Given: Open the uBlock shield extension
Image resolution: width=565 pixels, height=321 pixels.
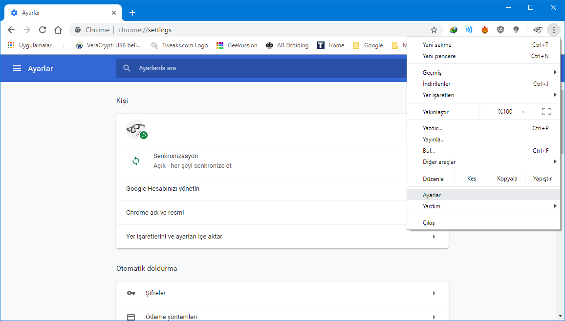Looking at the screenshot, I should (500, 30).
